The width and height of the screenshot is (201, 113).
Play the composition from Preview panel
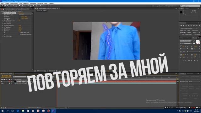pos(186,26)
